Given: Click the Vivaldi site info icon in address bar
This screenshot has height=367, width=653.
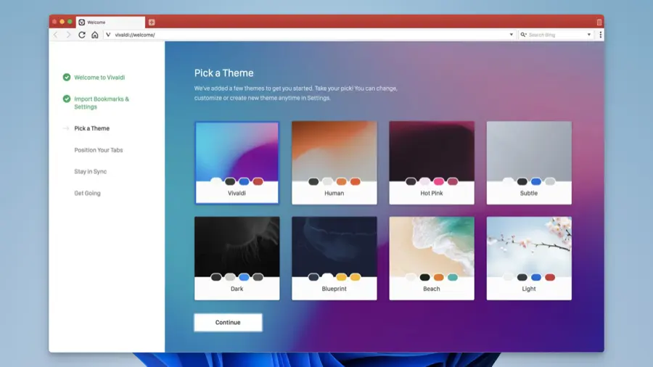Looking at the screenshot, I should 108,35.
